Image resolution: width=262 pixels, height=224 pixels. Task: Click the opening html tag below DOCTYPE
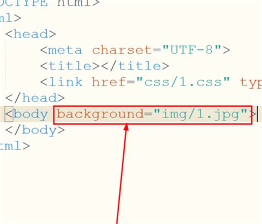coord(11,18)
